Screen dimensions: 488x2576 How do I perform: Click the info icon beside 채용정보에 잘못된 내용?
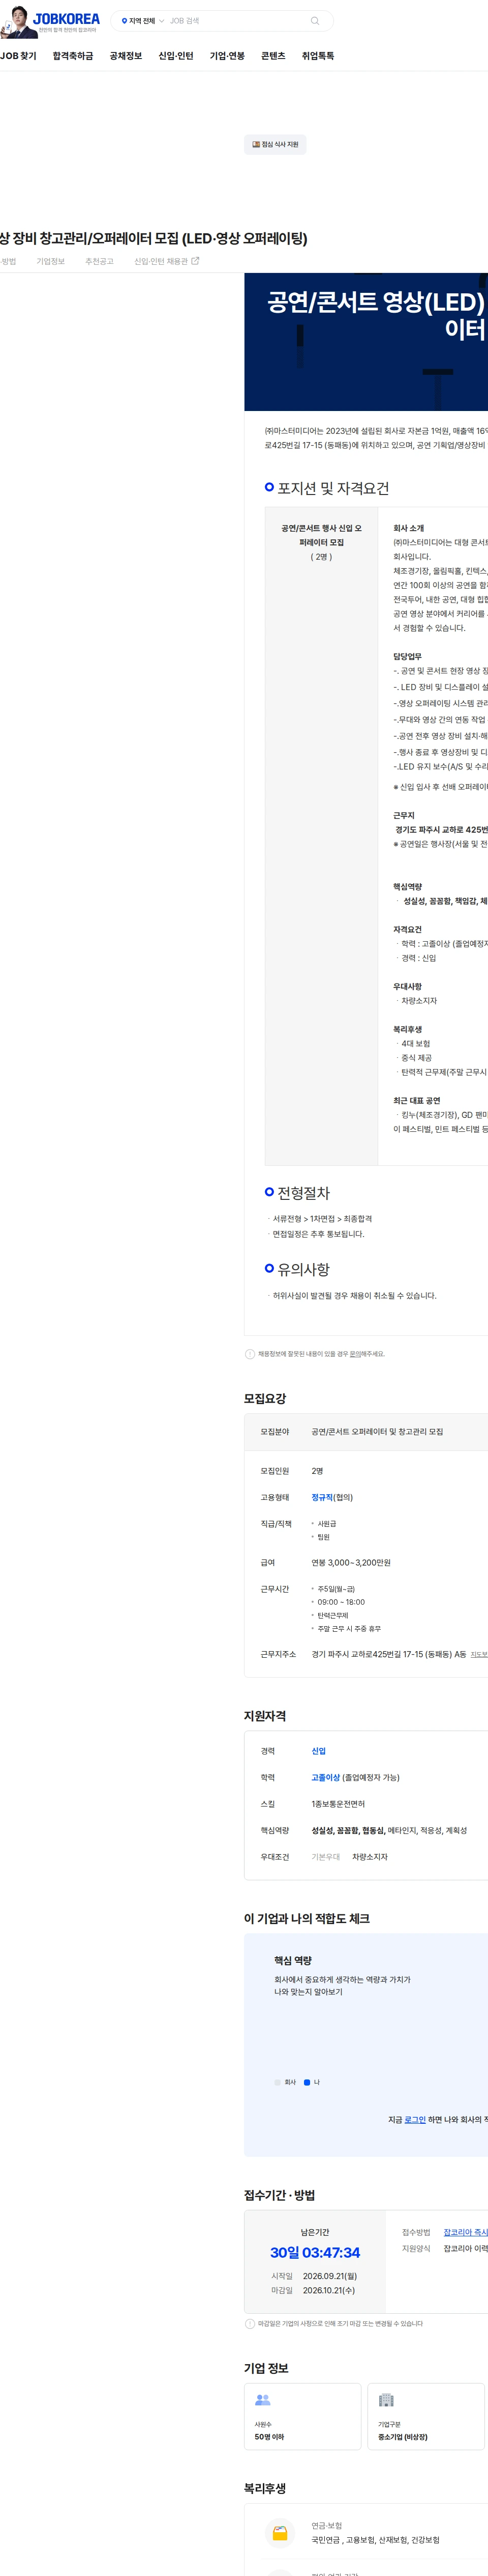[x=250, y=1354]
